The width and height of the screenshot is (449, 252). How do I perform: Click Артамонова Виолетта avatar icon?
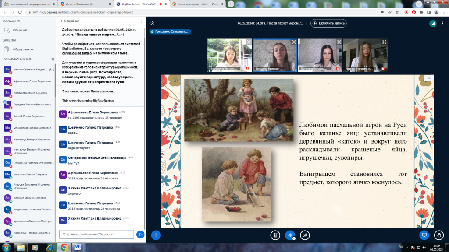point(7,221)
